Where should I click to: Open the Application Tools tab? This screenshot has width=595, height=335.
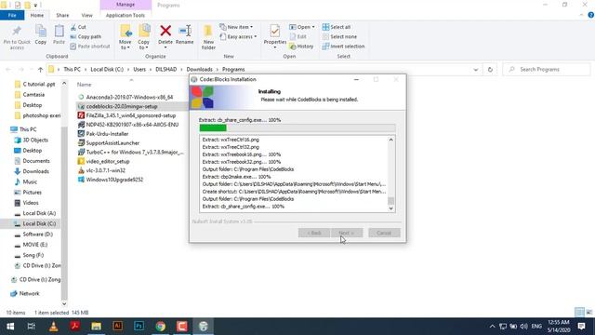pyautogui.click(x=126, y=15)
